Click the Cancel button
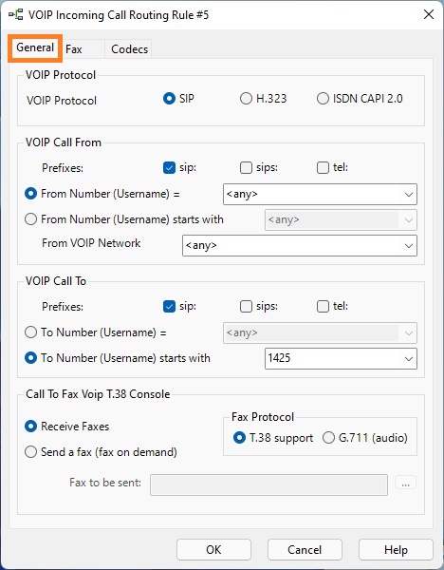 [305, 549]
